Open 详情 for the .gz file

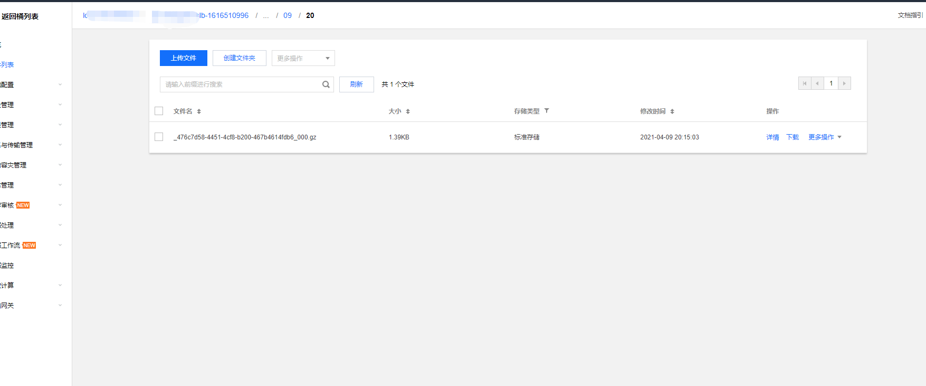[772, 137]
